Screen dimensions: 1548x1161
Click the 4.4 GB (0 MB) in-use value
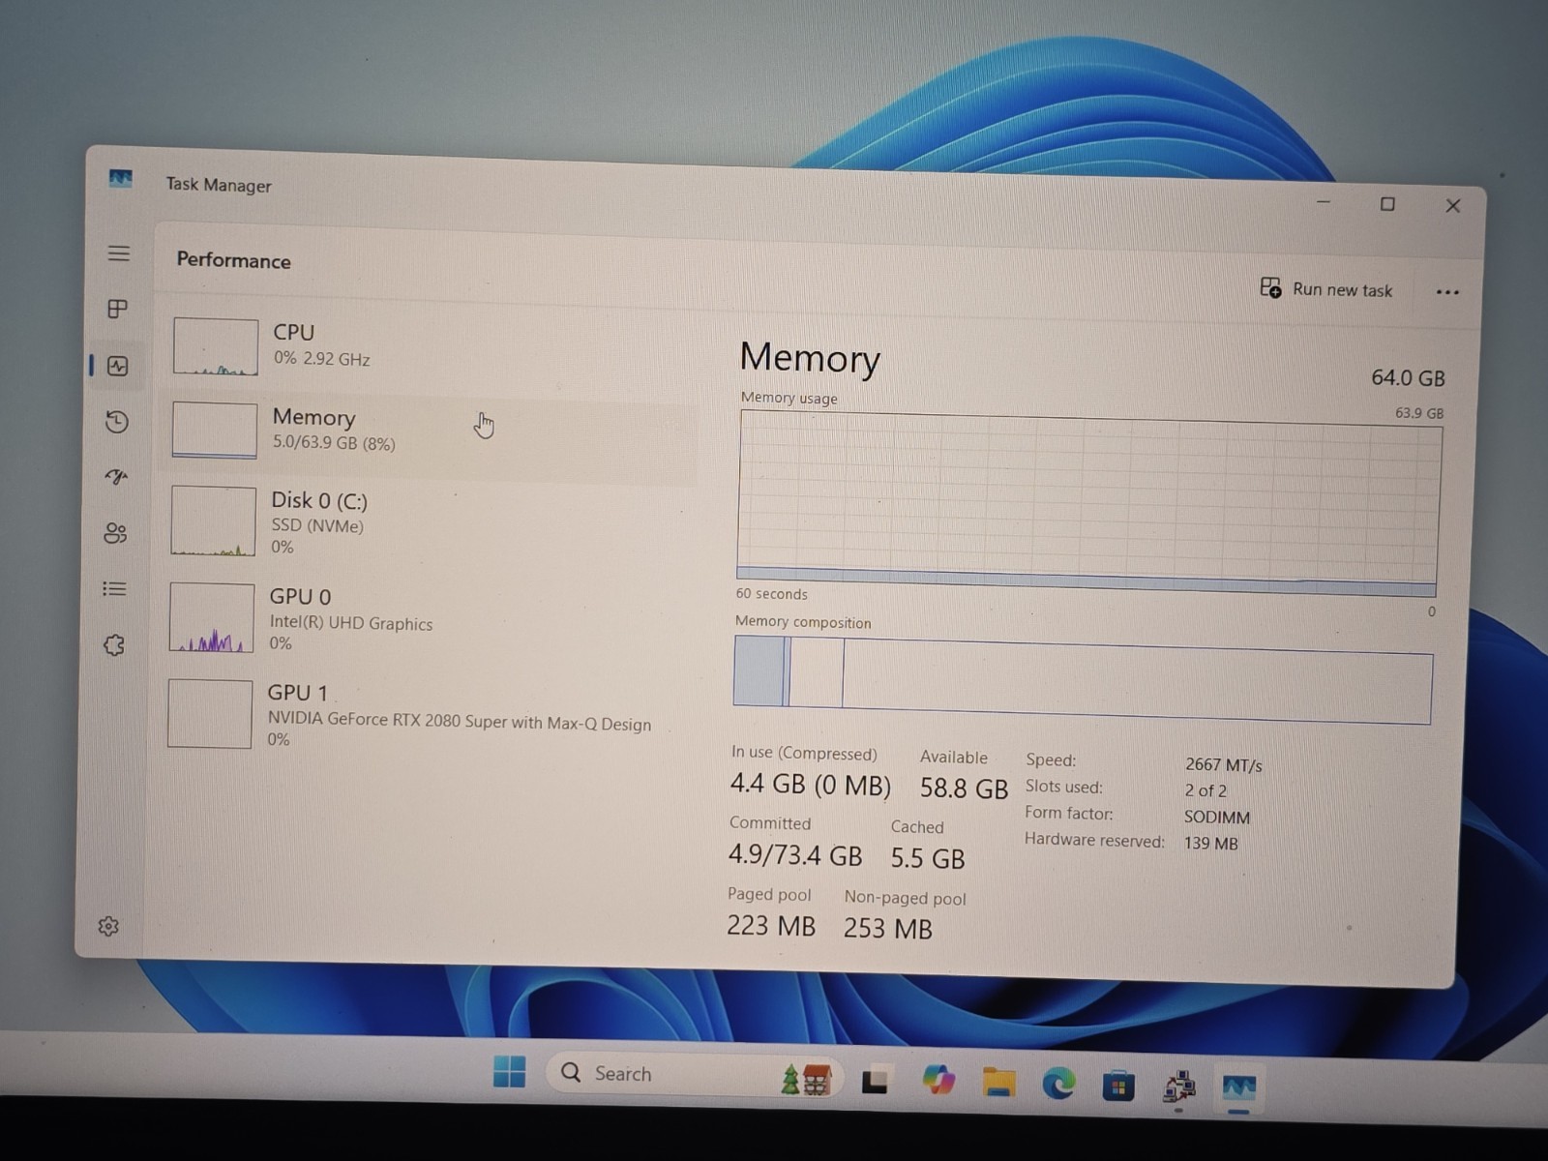pyautogui.click(x=811, y=784)
